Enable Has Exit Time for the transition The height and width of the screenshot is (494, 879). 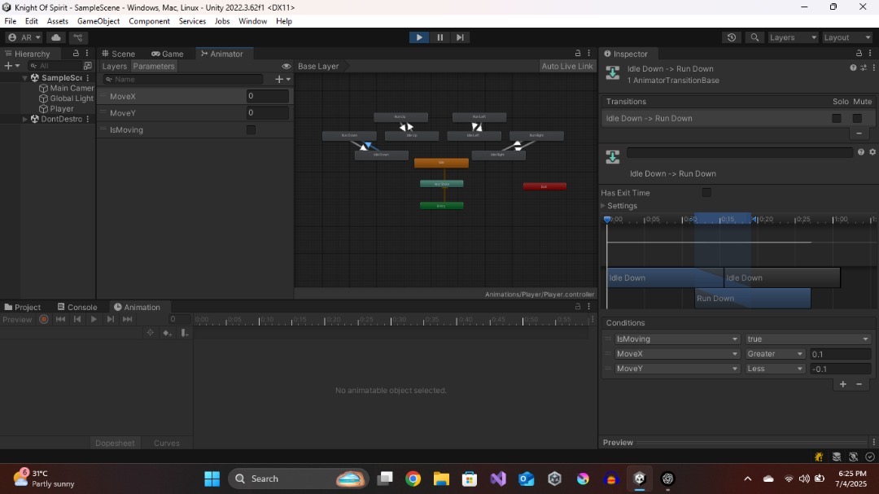pyautogui.click(x=706, y=193)
